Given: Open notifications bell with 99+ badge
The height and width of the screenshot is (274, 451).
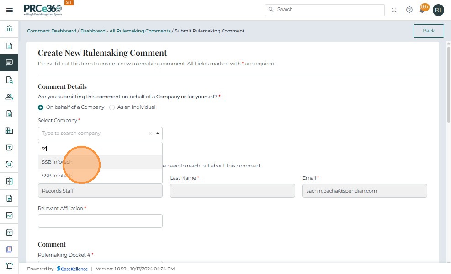Looking at the screenshot, I should click(x=423, y=9).
